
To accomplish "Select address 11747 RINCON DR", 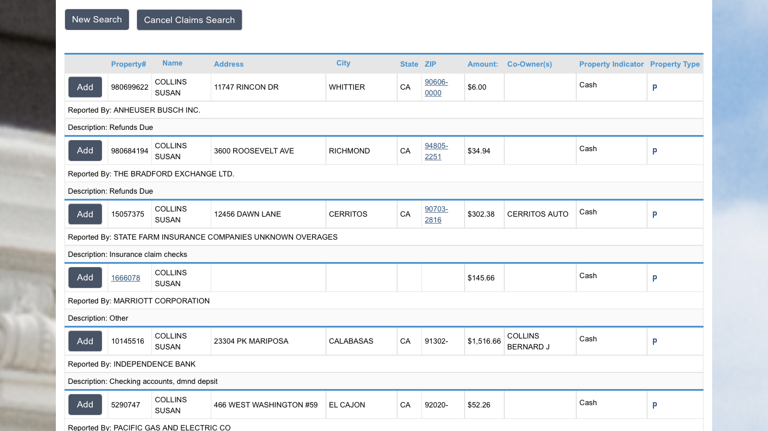I will pyautogui.click(x=246, y=87).
